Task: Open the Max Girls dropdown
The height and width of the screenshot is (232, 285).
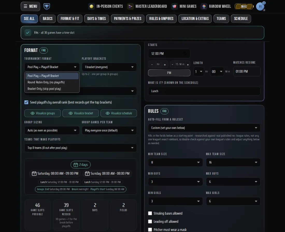Action: (233, 201)
